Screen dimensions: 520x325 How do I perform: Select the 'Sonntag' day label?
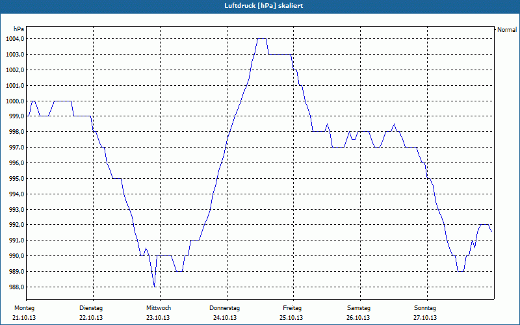click(425, 308)
